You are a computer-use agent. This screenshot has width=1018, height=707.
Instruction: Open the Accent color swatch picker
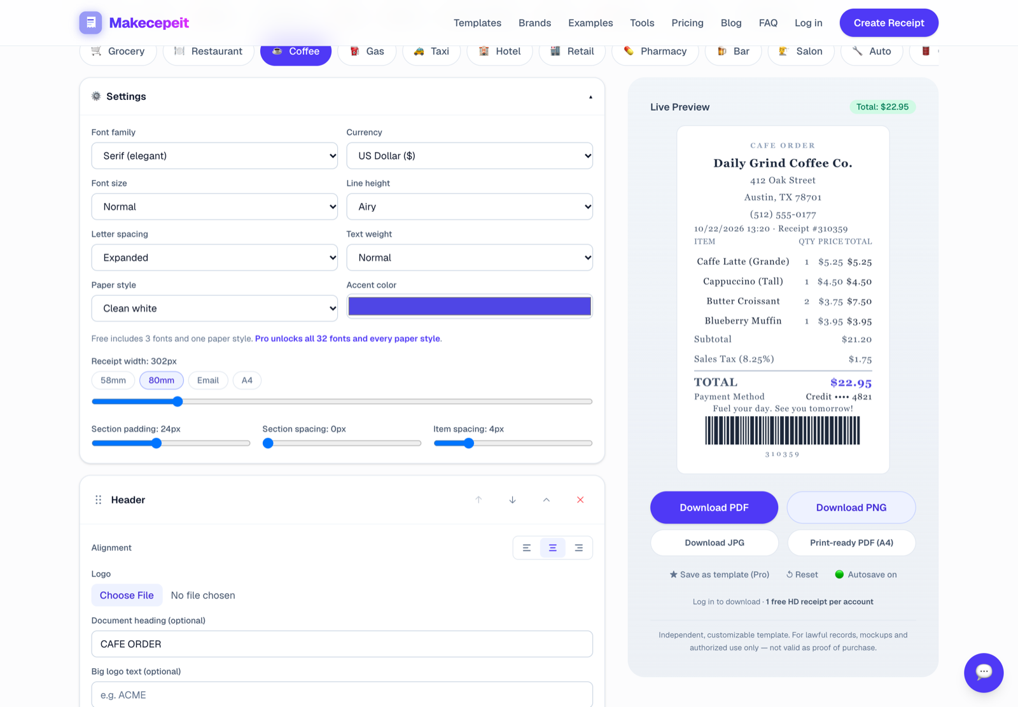[x=470, y=306]
